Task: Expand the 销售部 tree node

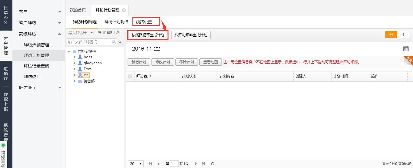Action: tap(75, 81)
